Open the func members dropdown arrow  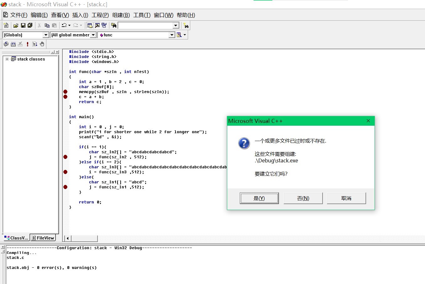tap(172, 35)
